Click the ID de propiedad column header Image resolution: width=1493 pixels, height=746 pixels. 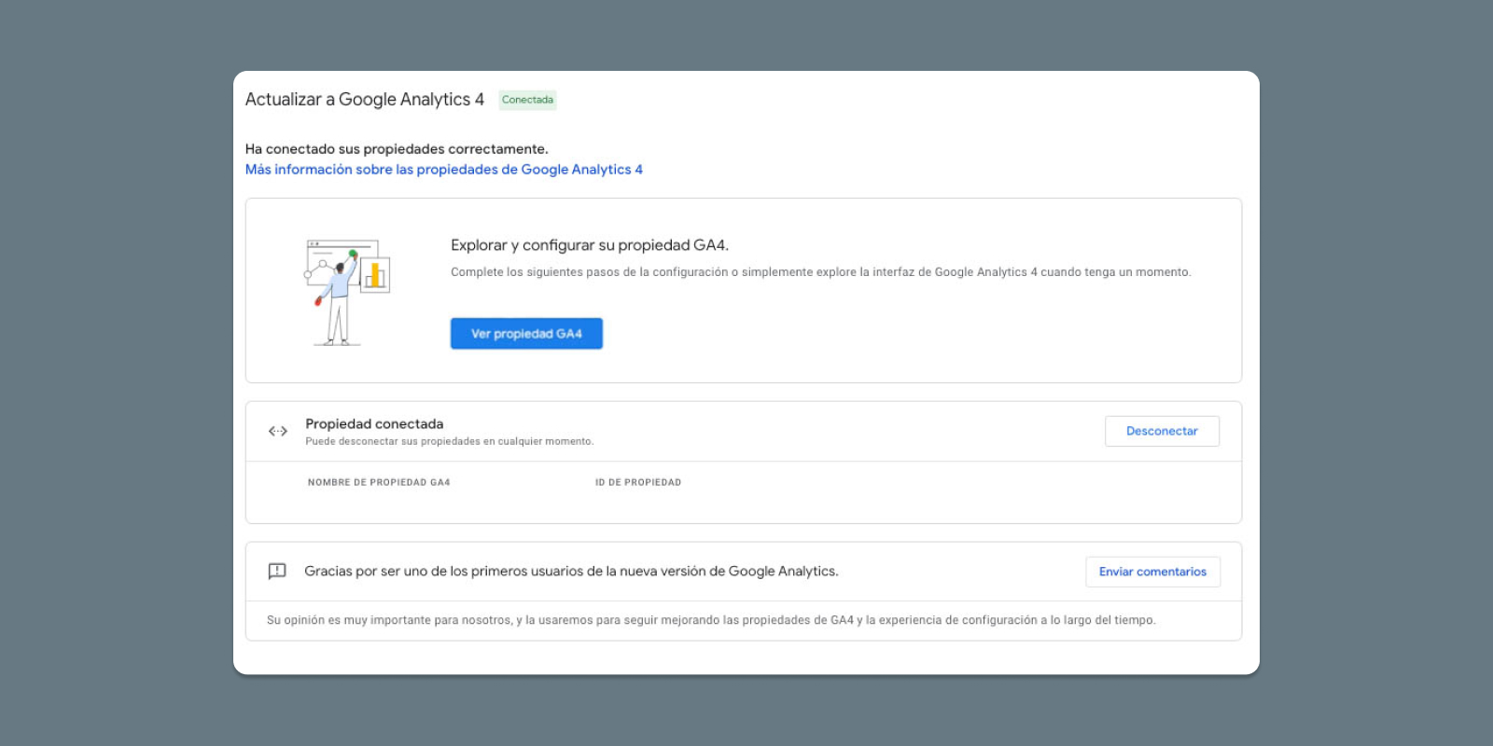[638, 482]
